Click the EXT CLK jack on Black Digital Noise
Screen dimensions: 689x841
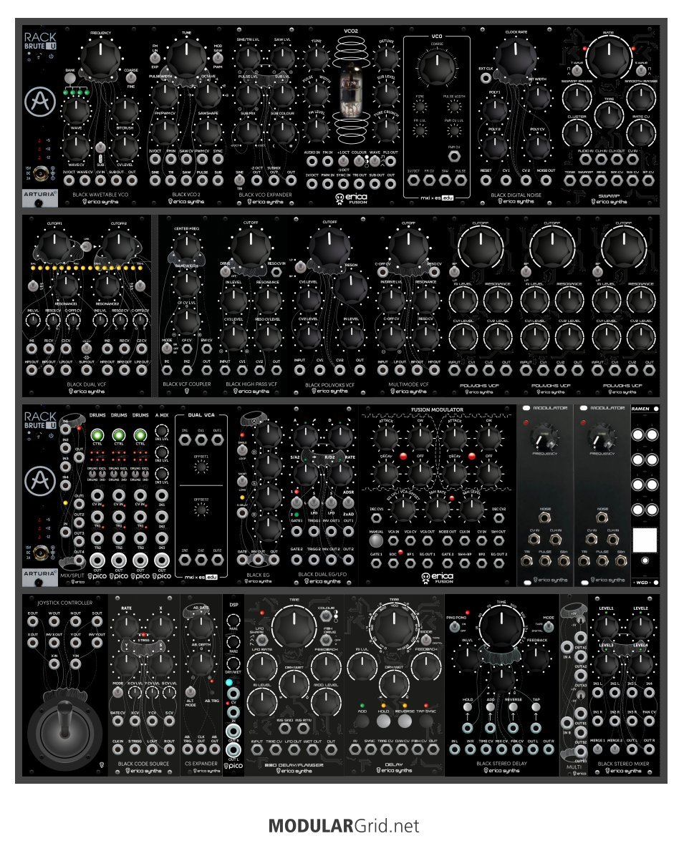point(486,78)
